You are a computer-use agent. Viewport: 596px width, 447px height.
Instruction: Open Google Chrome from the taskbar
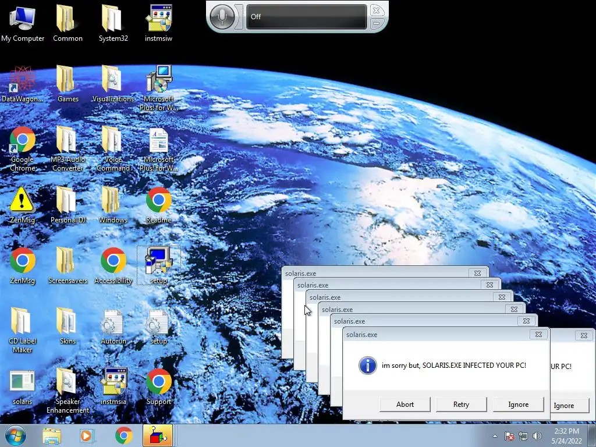123,435
